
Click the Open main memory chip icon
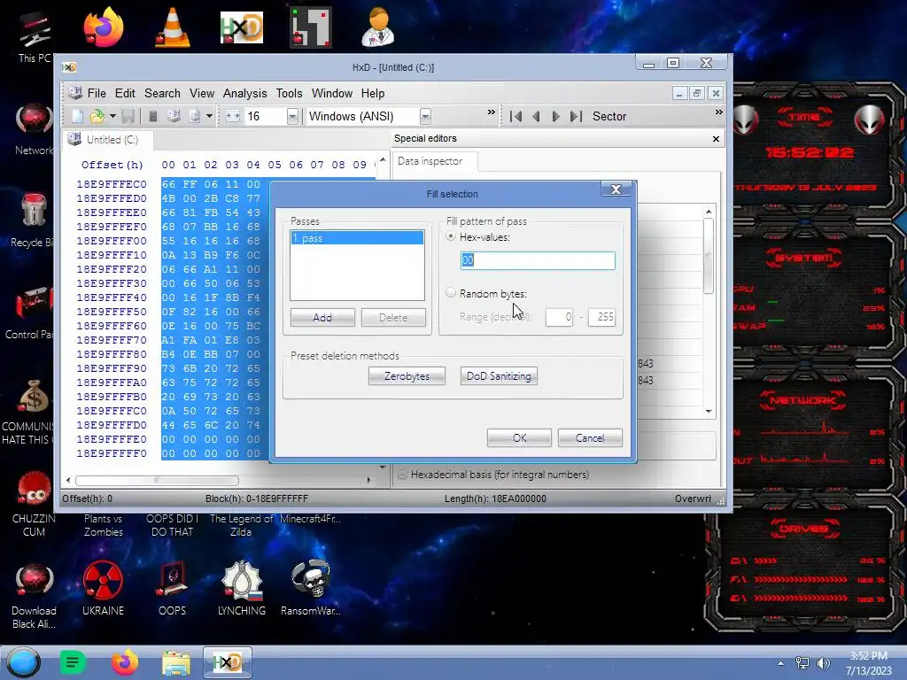pos(153,116)
